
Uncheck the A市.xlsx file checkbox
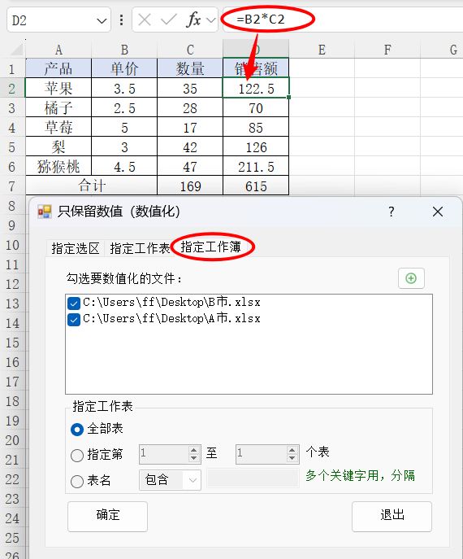74,320
